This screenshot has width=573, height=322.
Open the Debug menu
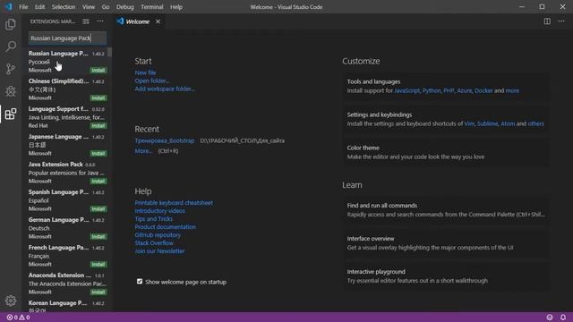(125, 7)
